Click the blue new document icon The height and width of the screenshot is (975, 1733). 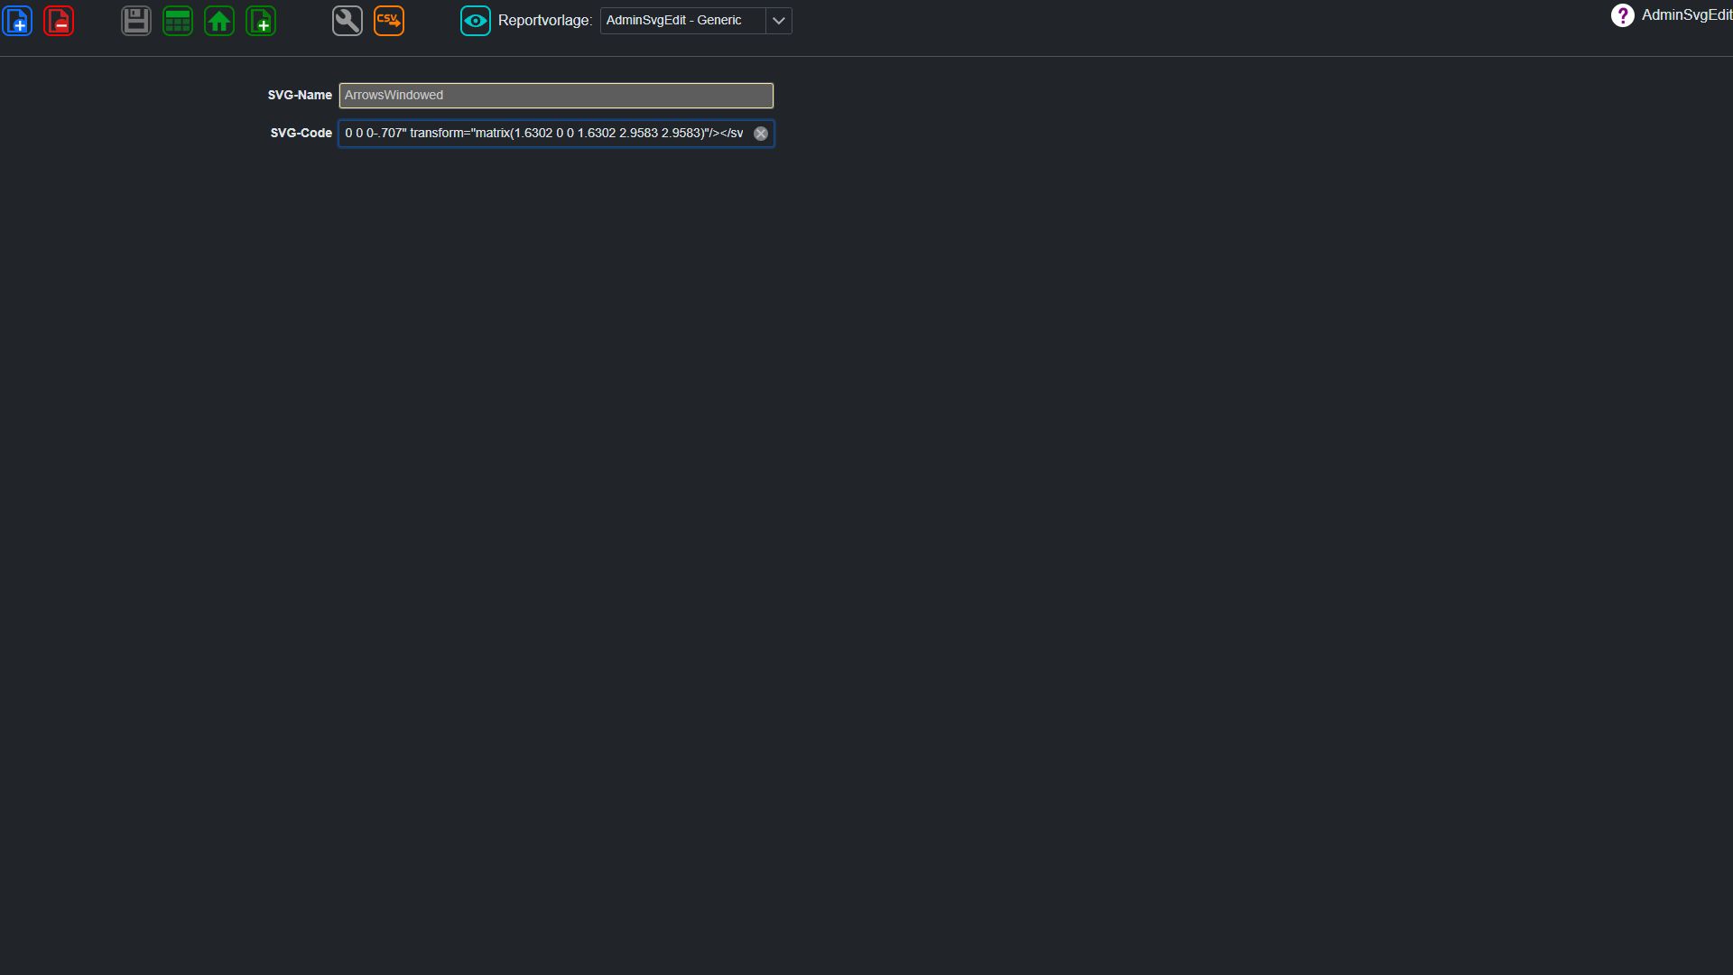(x=17, y=21)
